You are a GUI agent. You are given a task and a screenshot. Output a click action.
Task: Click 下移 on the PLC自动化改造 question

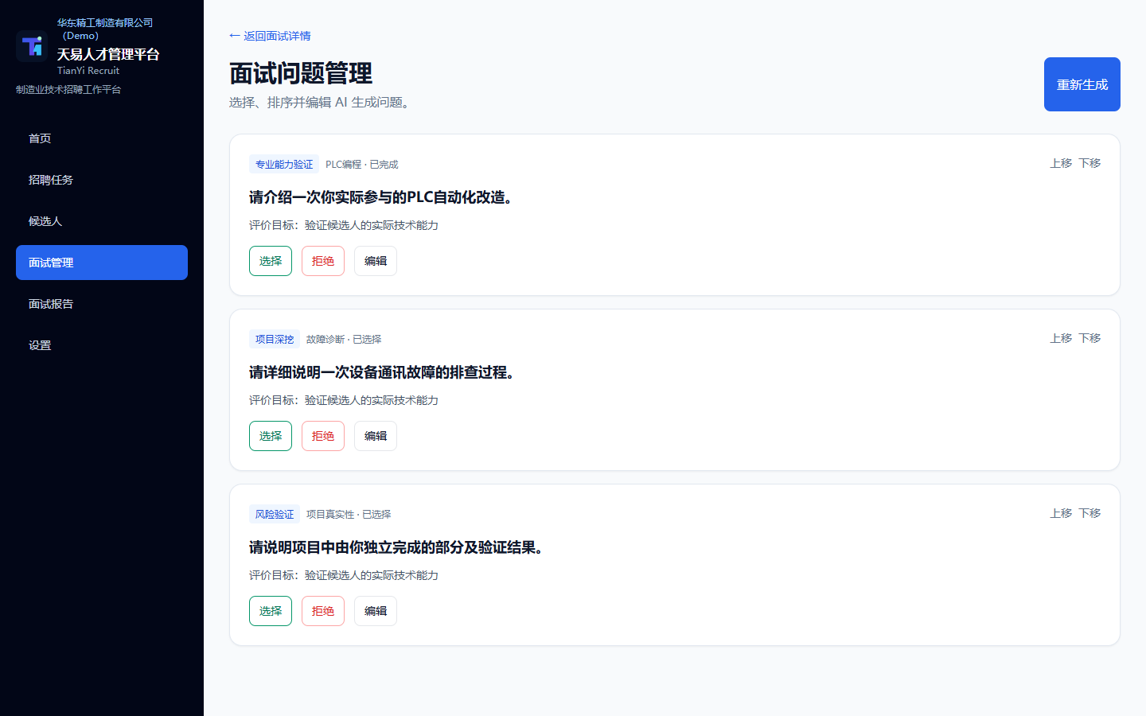point(1089,163)
